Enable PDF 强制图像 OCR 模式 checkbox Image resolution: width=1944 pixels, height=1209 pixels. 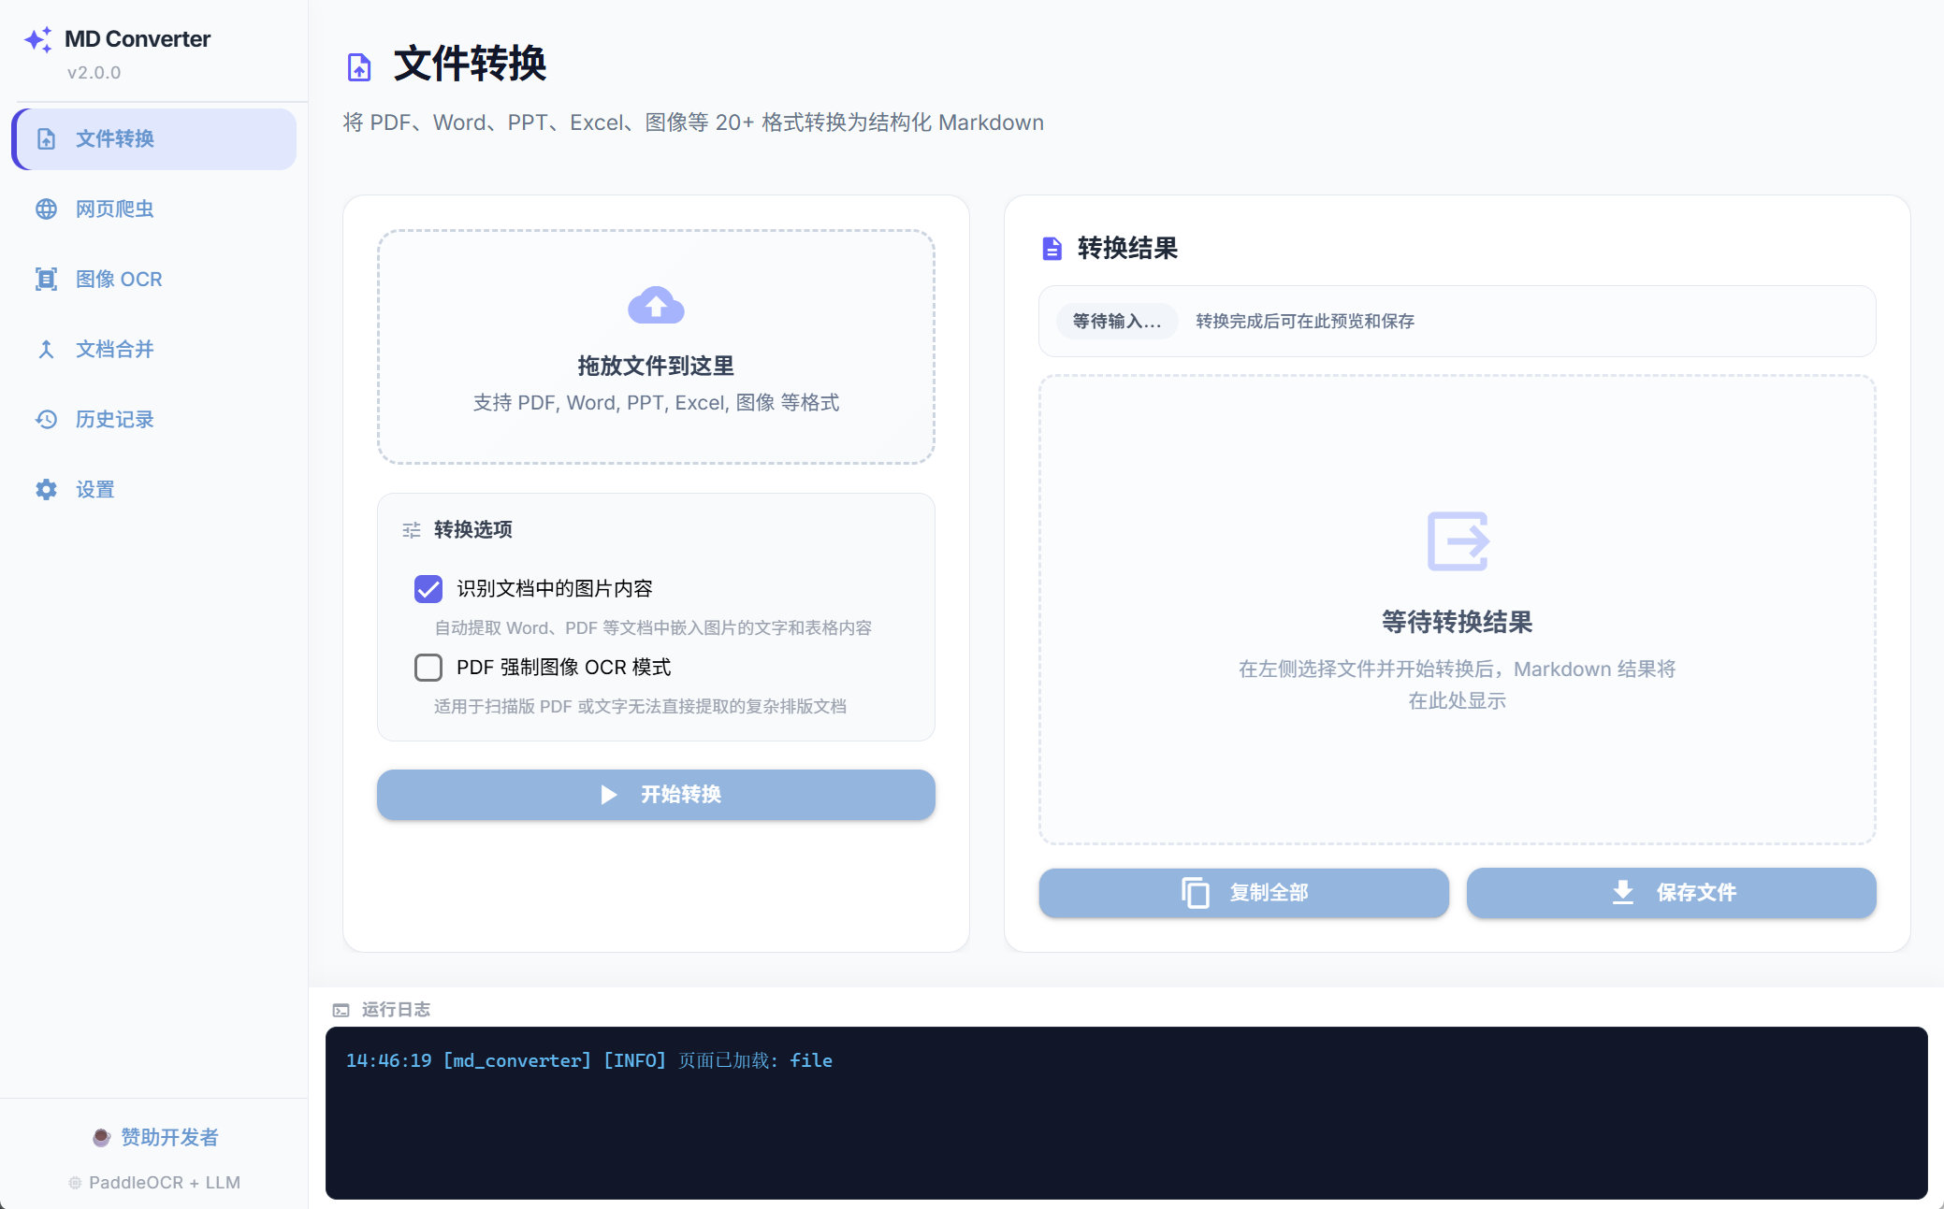click(x=428, y=667)
